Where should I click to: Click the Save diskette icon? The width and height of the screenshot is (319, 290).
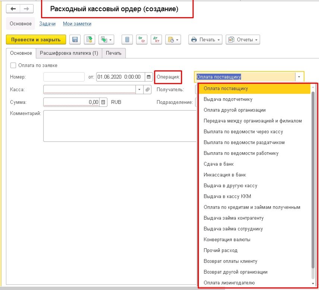point(75,39)
